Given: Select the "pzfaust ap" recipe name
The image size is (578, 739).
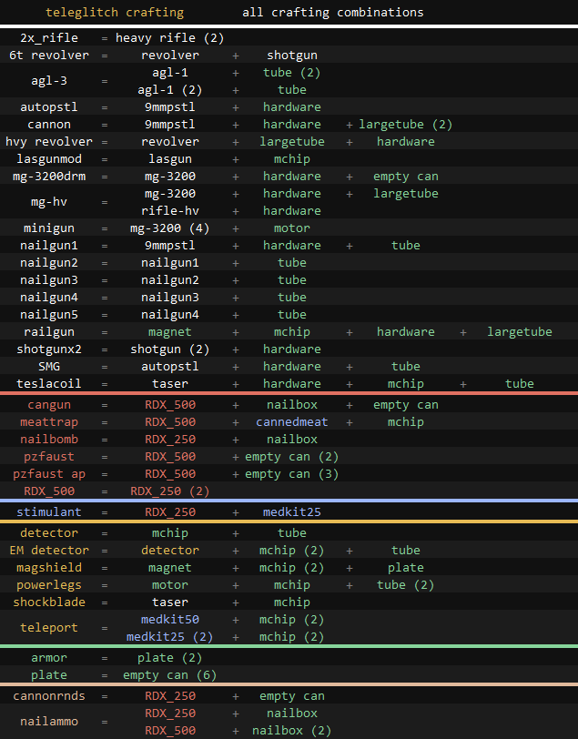Looking at the screenshot, I should pyautogui.click(x=49, y=473).
